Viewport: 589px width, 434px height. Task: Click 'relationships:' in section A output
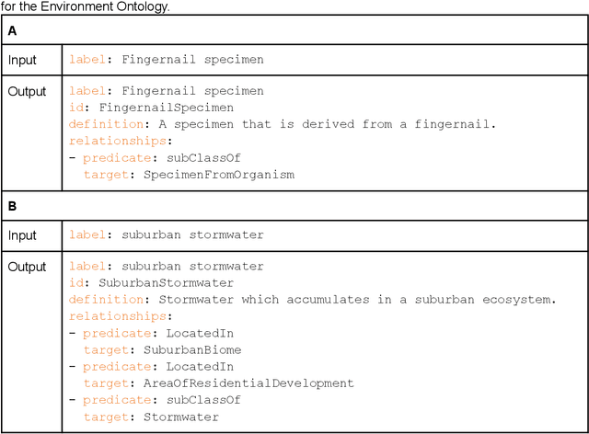121,141
